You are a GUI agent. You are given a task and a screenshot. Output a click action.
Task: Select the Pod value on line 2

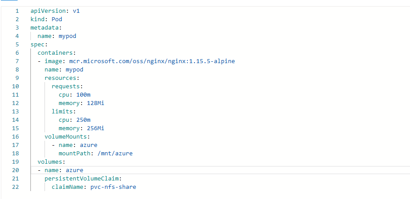[57, 19]
